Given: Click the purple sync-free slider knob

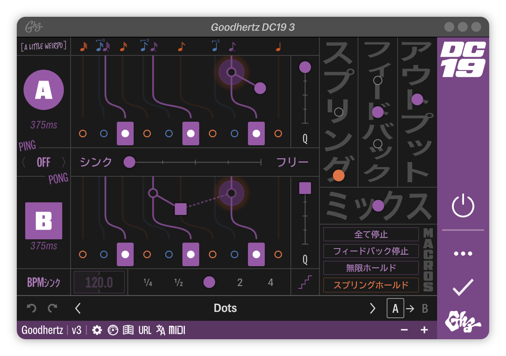Looking at the screenshot, I should point(129,162).
